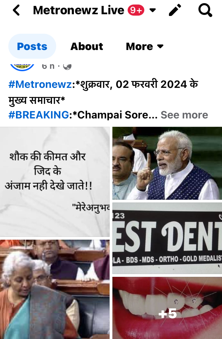Open search with the magnifier icon

tap(205, 10)
